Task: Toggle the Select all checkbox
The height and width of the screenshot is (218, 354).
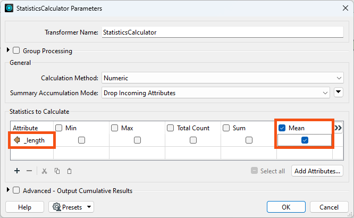Action: 254,171
